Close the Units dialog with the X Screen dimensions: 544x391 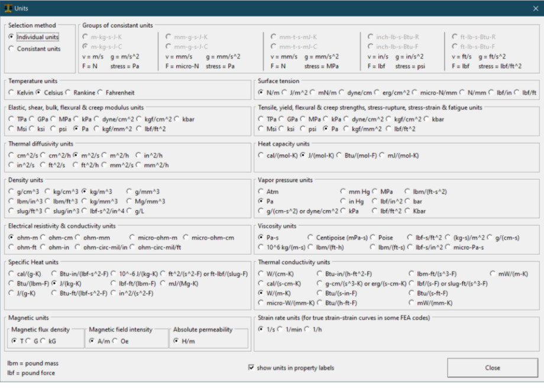tap(534, 8)
